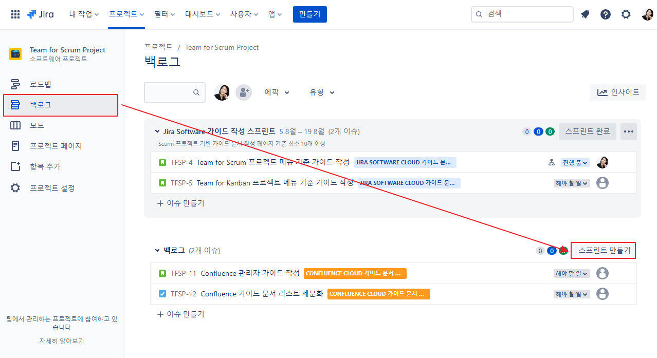Click the magnifier icon in the backlog search box
Screen dimensions: 657x358
tap(196, 92)
